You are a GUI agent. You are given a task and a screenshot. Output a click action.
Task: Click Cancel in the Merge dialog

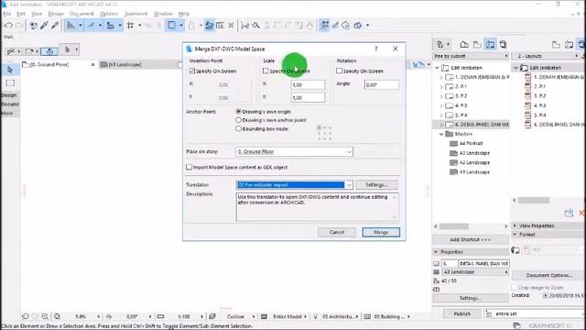(x=337, y=232)
